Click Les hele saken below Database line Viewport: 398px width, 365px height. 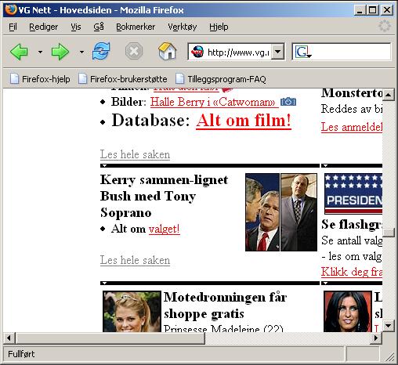coord(135,154)
